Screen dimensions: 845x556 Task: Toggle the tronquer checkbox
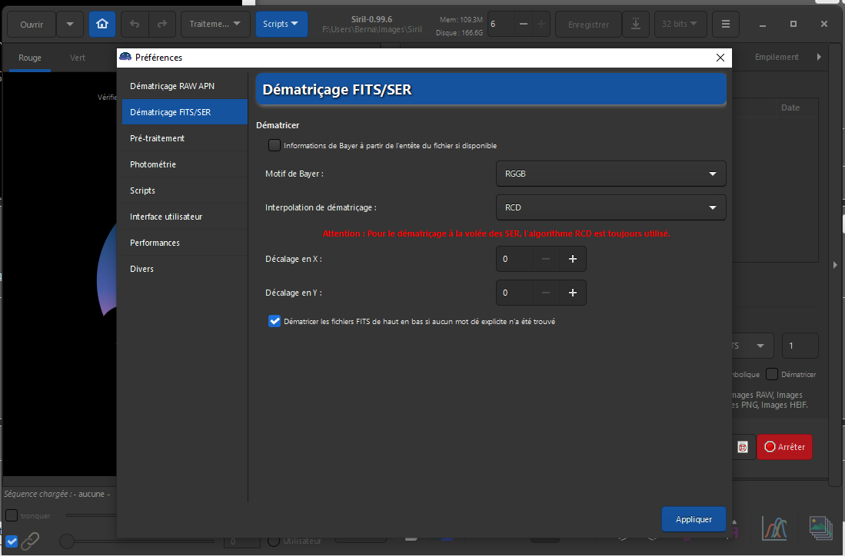point(12,515)
